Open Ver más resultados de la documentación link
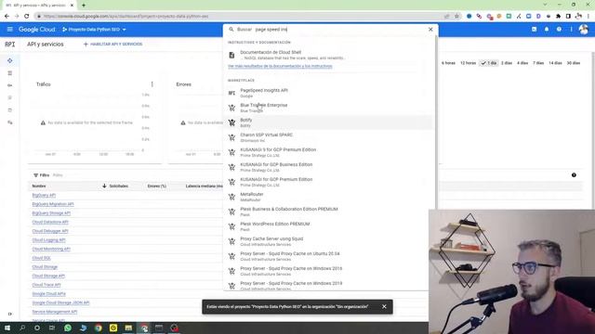This screenshot has width=595, height=334. click(280, 66)
